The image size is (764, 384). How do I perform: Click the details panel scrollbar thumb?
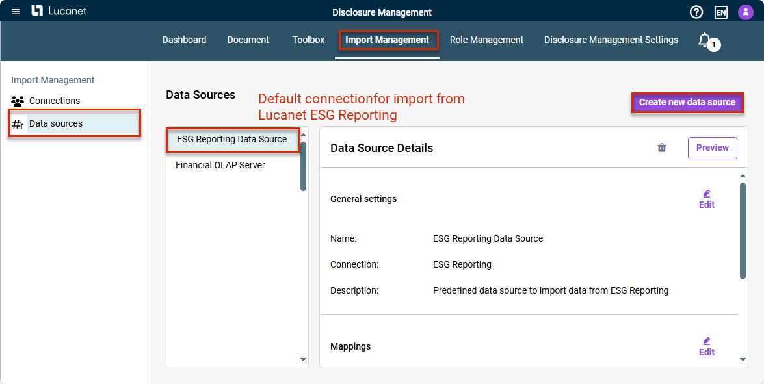pos(743,231)
